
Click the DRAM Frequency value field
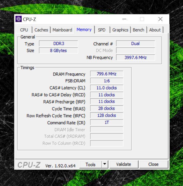(x=107, y=74)
